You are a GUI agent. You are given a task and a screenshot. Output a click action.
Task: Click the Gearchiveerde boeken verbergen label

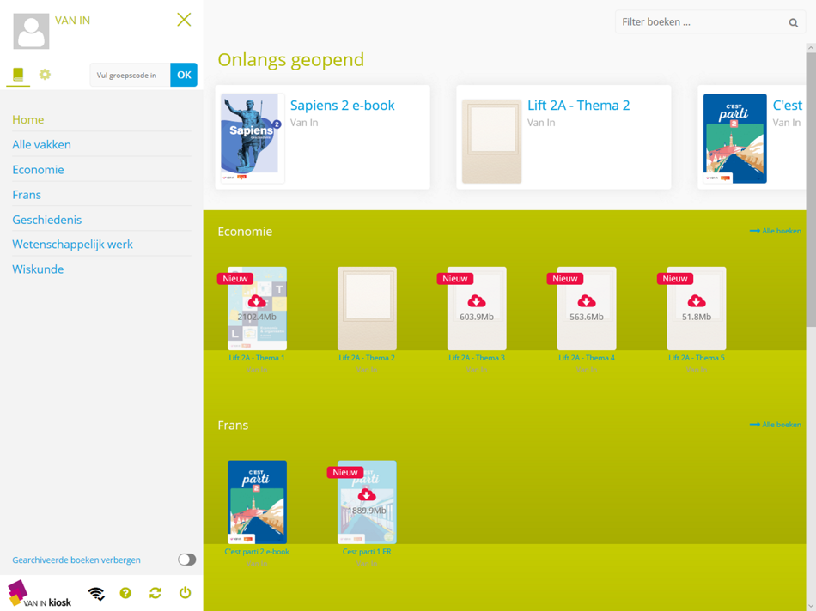[76, 560]
